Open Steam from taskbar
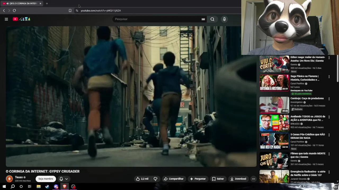The image size is (339, 190). coord(47,187)
